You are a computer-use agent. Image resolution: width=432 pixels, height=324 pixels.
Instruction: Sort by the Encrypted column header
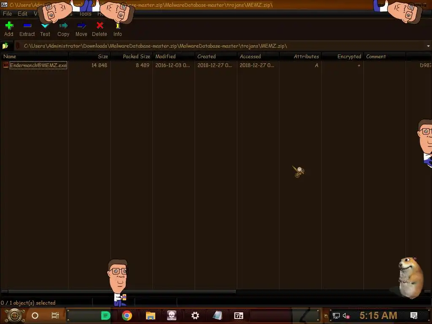tap(342, 56)
